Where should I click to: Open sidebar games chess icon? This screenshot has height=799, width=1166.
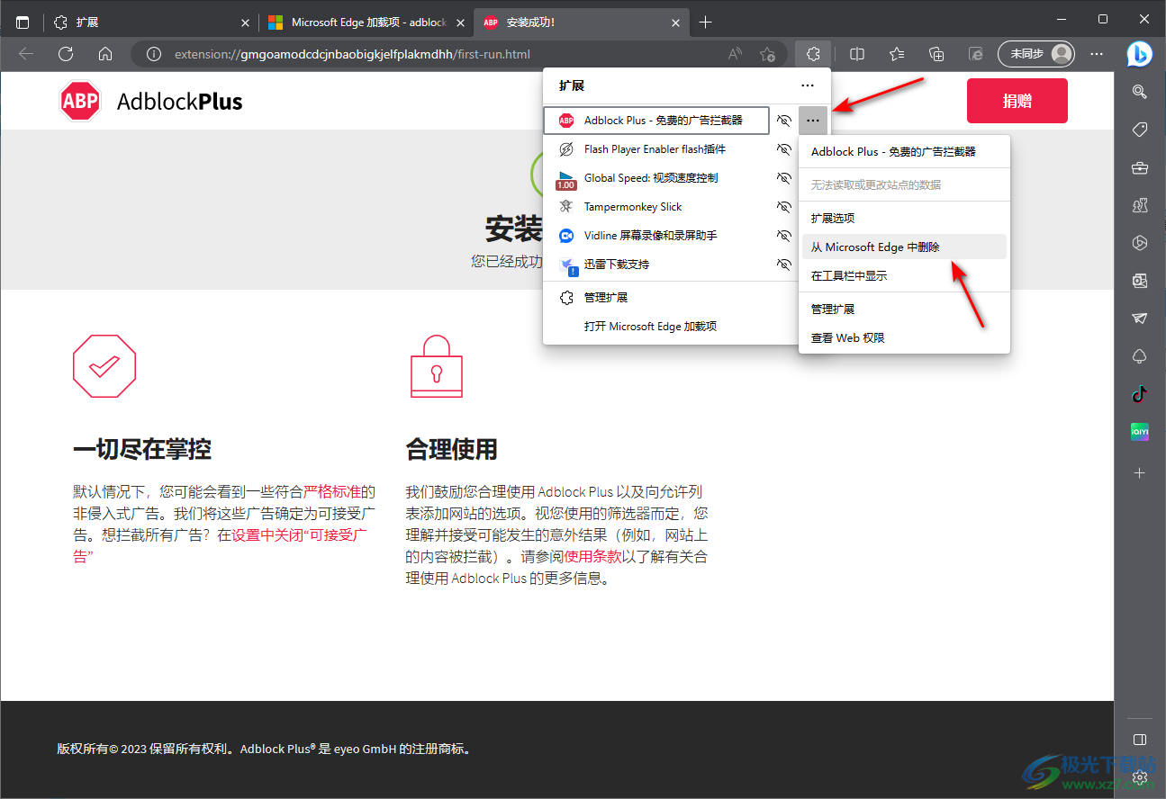click(1140, 205)
